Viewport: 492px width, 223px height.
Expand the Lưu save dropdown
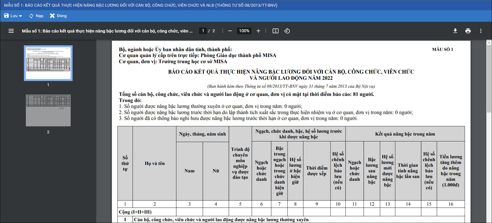(20, 16)
